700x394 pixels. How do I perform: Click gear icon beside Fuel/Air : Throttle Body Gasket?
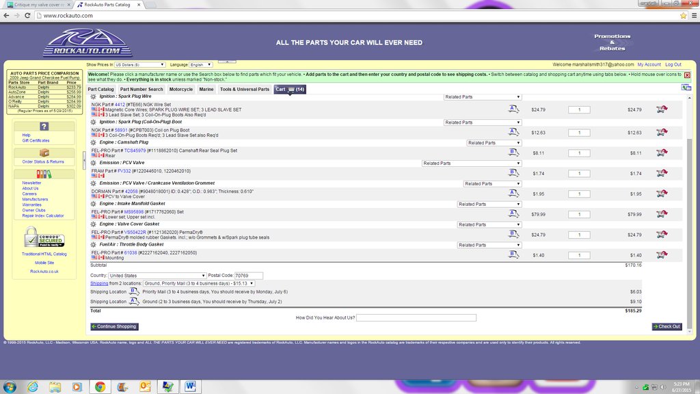coord(93,245)
